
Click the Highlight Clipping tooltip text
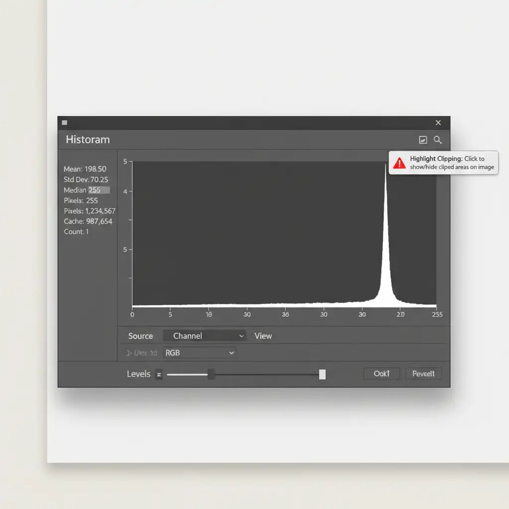(451, 163)
